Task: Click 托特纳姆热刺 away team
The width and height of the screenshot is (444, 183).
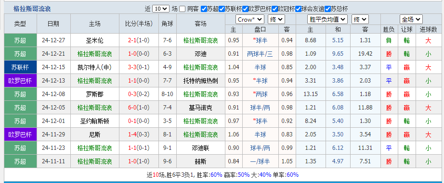Action: pos(200,81)
